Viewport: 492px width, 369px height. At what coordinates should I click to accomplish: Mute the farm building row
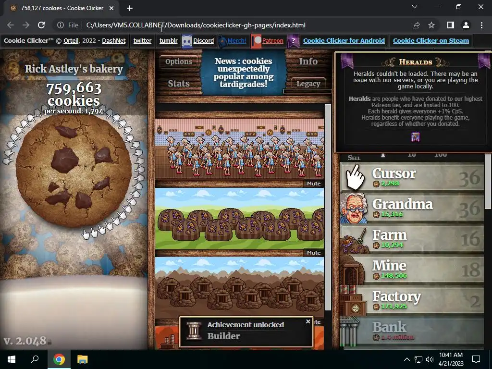(x=314, y=253)
